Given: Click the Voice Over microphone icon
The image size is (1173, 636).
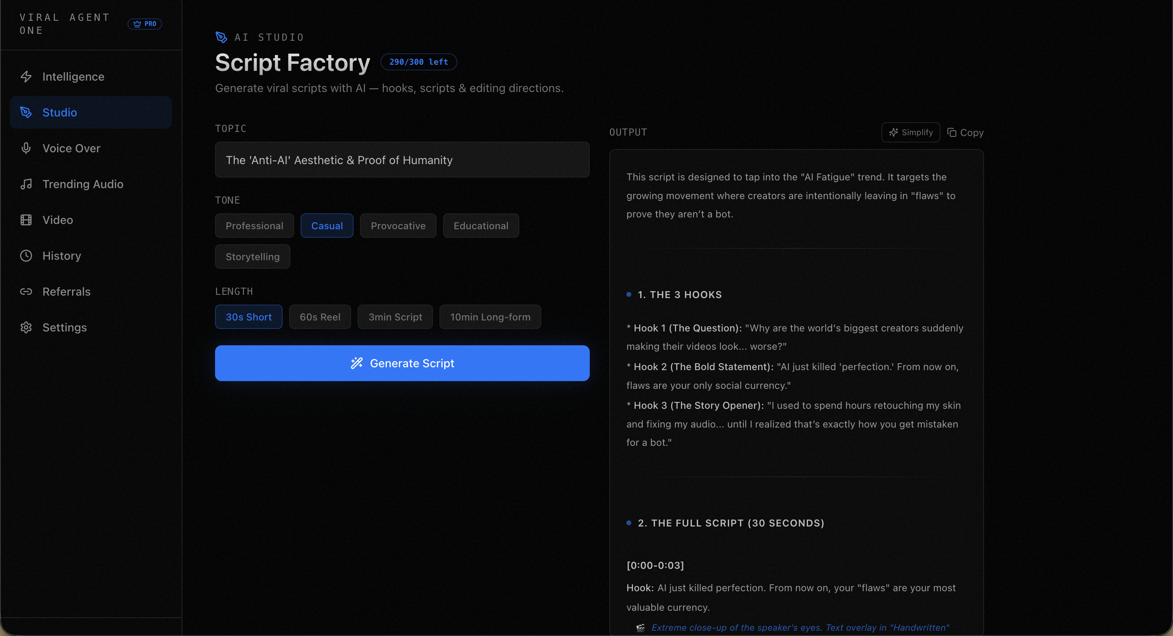Looking at the screenshot, I should point(26,148).
